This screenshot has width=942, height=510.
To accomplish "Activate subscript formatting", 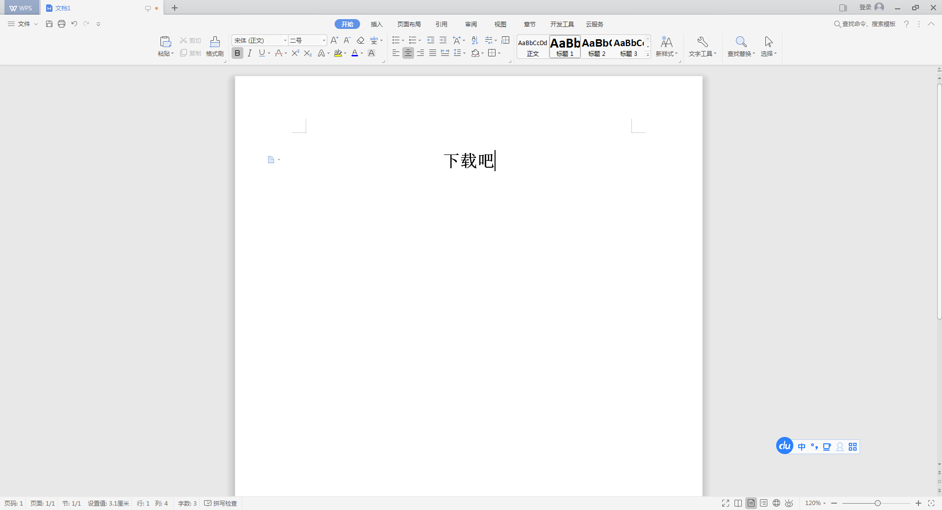I will click(x=308, y=53).
